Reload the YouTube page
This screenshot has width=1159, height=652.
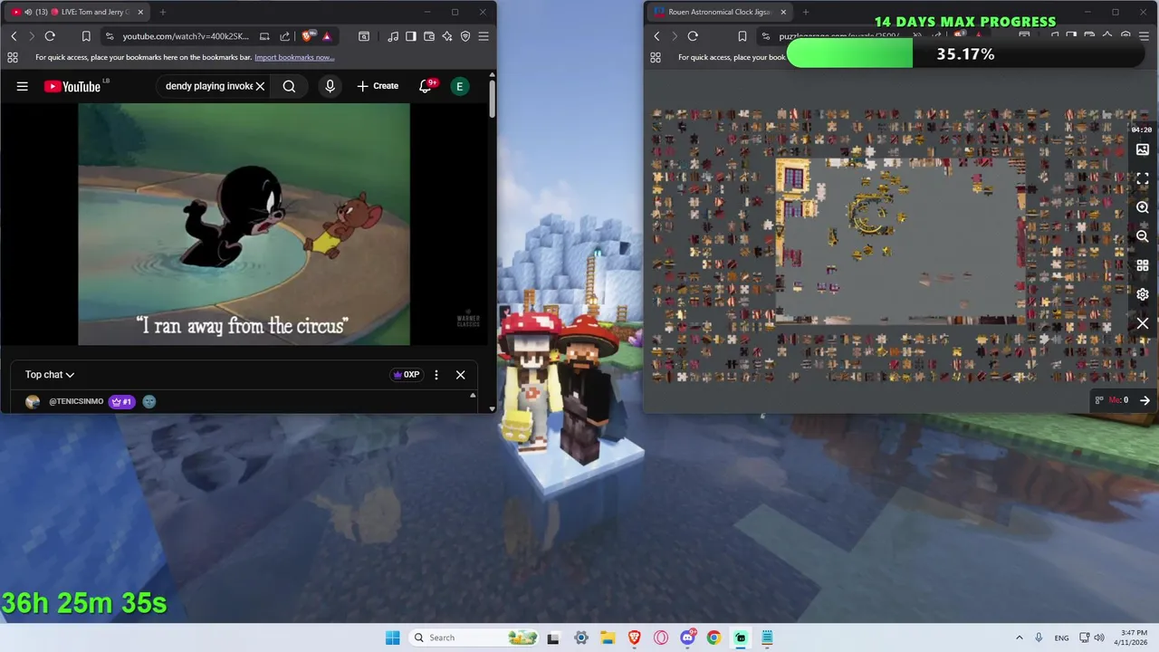point(50,36)
